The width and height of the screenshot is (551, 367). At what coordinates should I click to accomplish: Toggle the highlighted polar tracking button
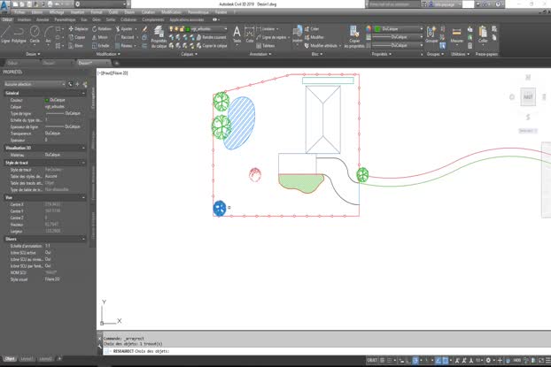415,360
